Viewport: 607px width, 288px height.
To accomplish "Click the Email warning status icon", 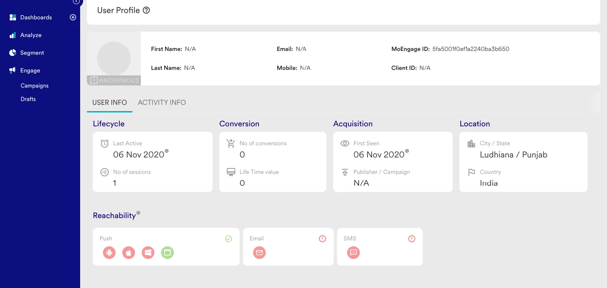I will 323,239.
